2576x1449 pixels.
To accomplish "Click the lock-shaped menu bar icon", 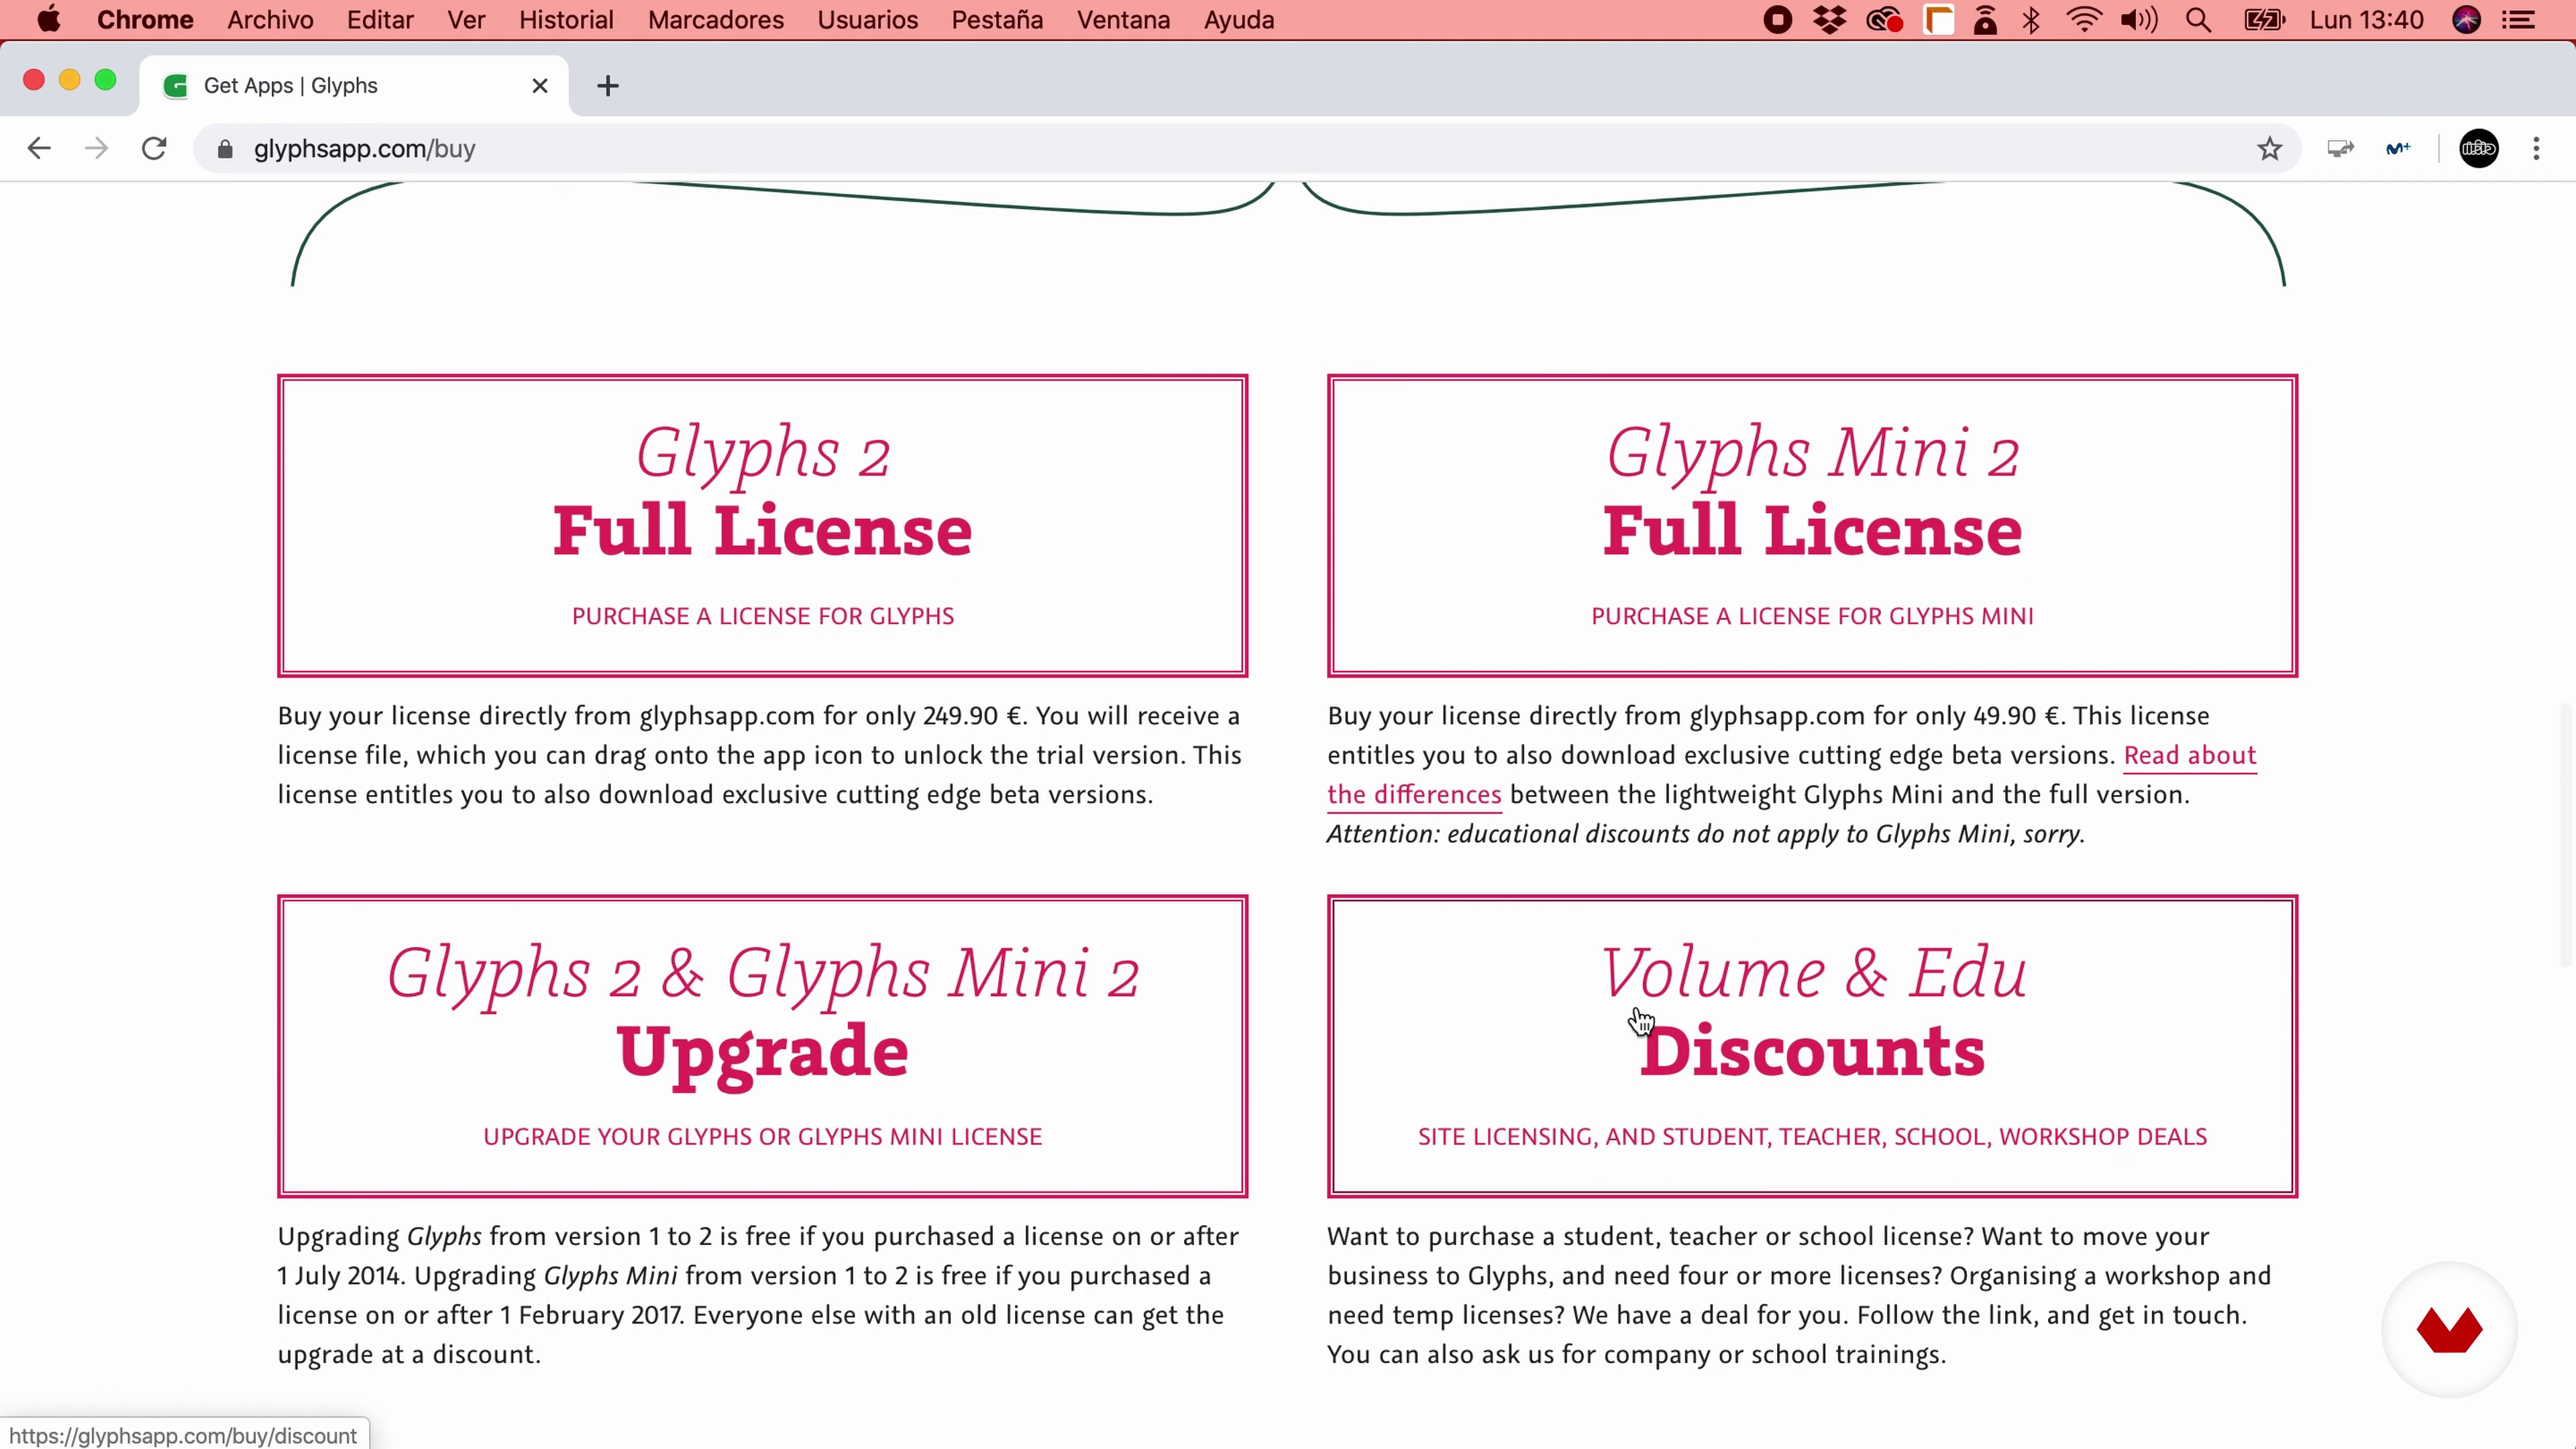I will [1985, 20].
